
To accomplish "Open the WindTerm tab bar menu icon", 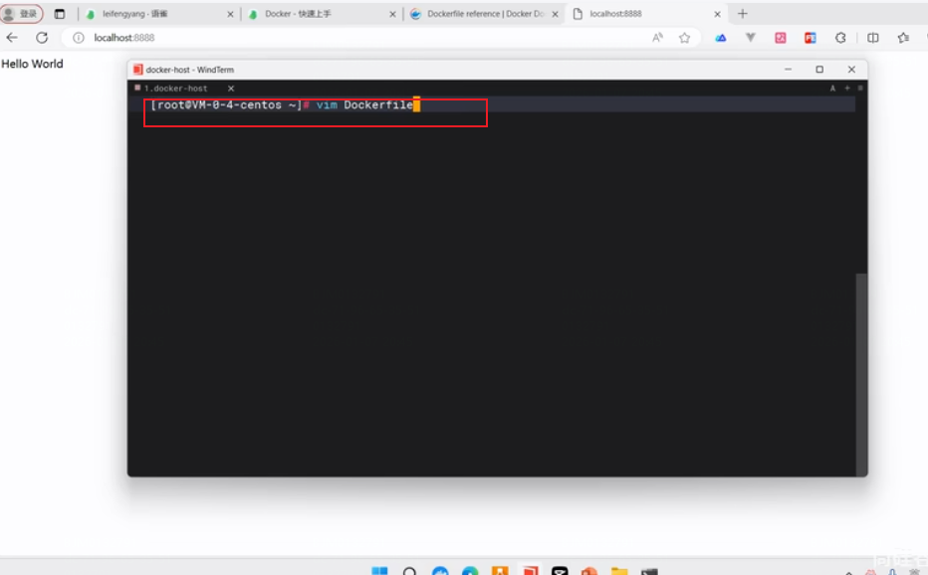I will point(860,89).
